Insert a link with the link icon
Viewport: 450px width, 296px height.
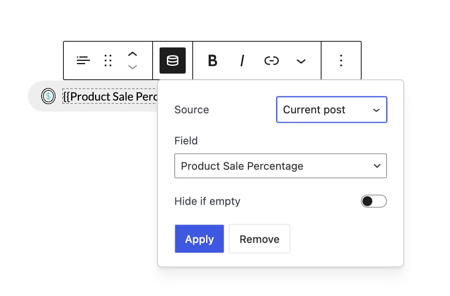point(272,61)
